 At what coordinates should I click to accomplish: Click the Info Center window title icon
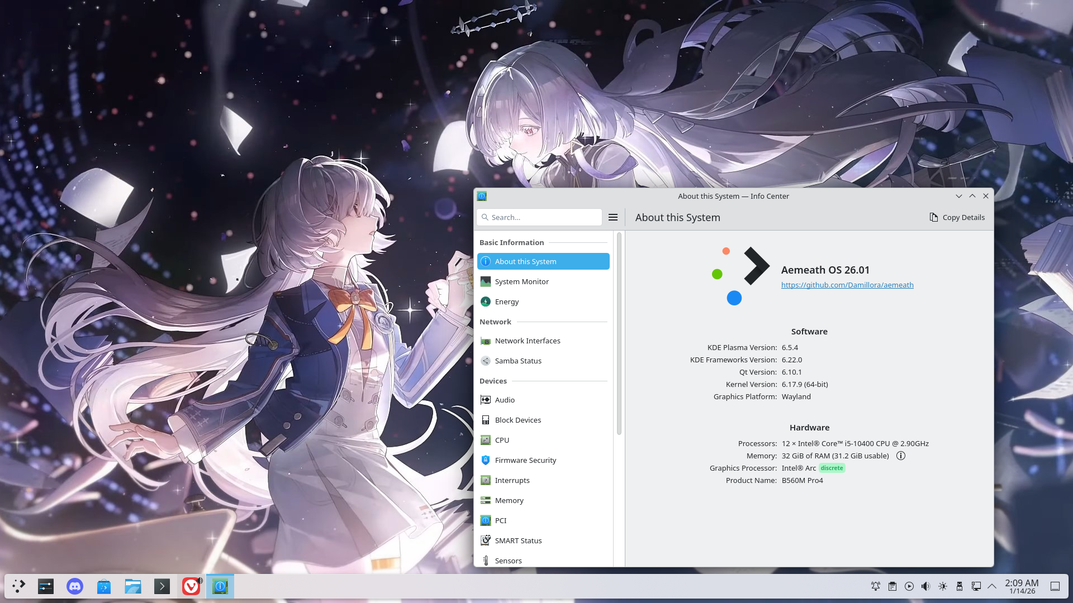click(x=482, y=196)
